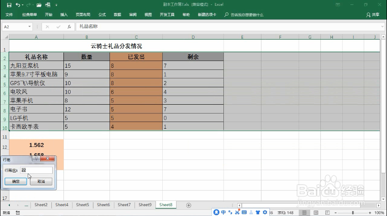Switch to the 开发工具 ribbon tab
Image resolution: width=387 pixels, height=216 pixels.
(167, 15)
